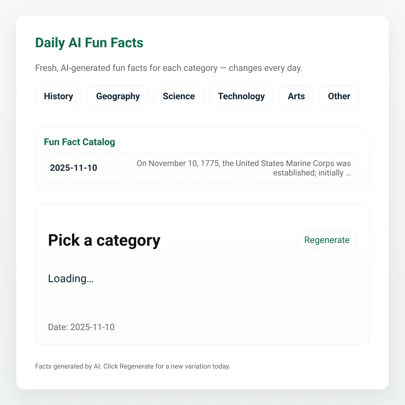Open the Science category
Image resolution: width=405 pixels, height=405 pixels.
tap(179, 96)
